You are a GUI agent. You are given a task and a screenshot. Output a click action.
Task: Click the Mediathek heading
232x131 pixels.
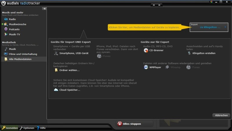click(9, 42)
